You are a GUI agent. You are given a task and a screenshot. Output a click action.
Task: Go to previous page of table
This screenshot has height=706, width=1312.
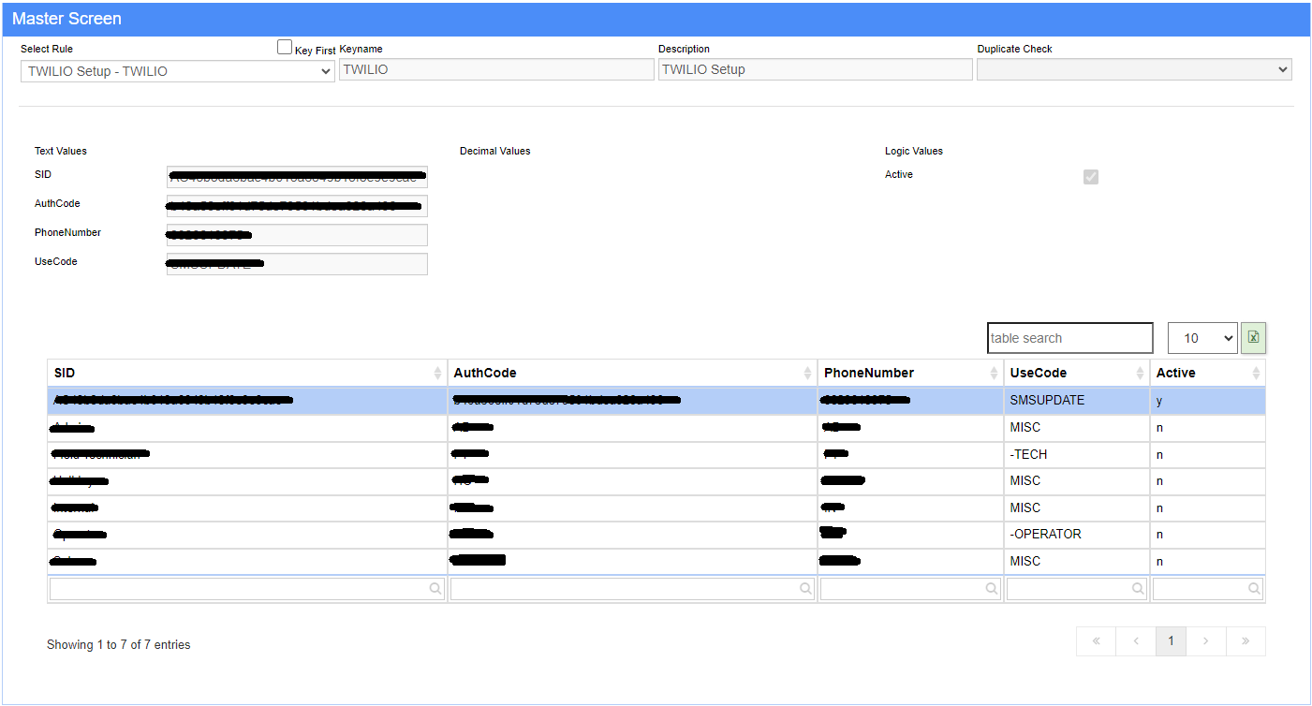[x=1135, y=641]
